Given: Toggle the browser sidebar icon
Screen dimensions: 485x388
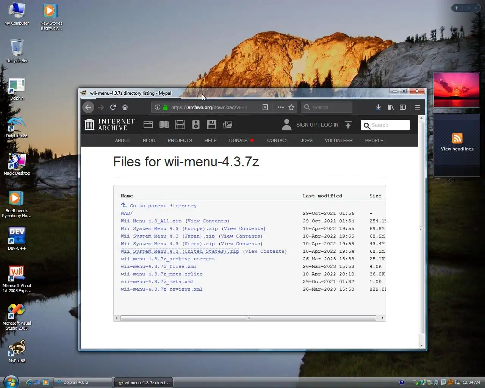Looking at the screenshot, I should (403, 107).
